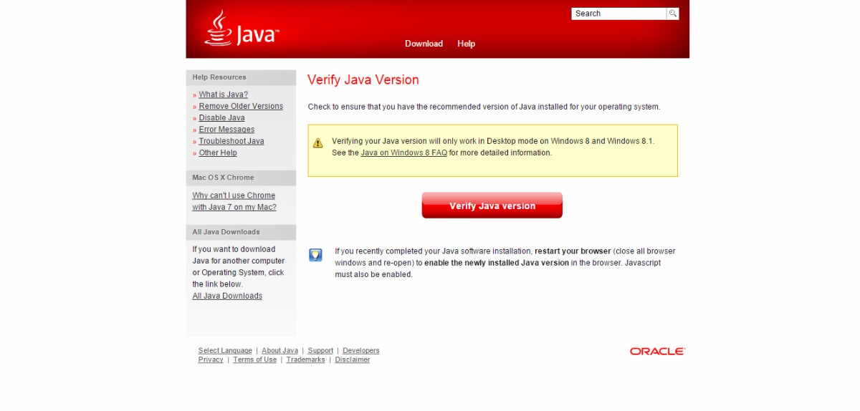Click the lightbulb tip icon
This screenshot has width=860, height=411.
[315, 255]
